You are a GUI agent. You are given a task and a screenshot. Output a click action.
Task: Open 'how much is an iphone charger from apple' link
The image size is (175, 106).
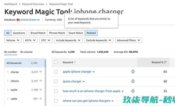(x=92, y=91)
